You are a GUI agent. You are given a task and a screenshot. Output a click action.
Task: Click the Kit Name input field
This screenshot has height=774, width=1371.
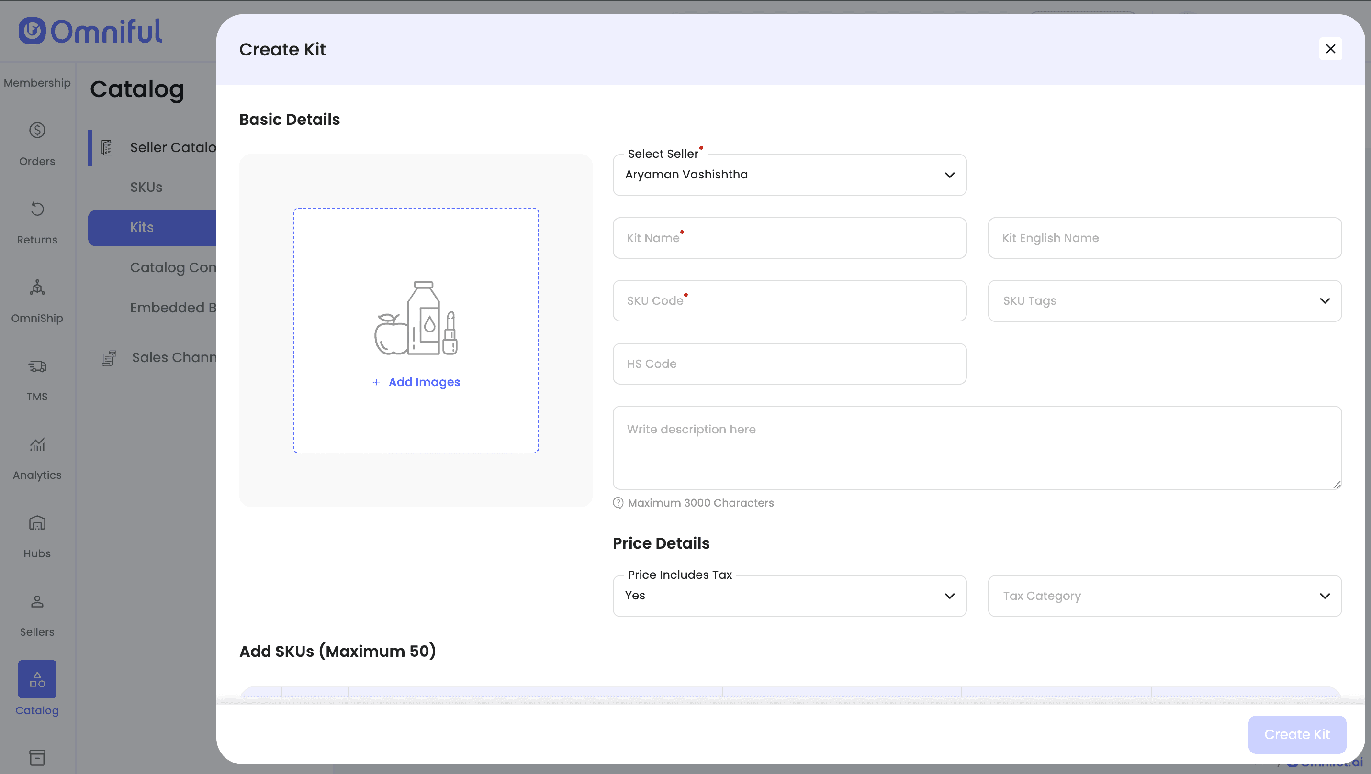[x=789, y=238]
